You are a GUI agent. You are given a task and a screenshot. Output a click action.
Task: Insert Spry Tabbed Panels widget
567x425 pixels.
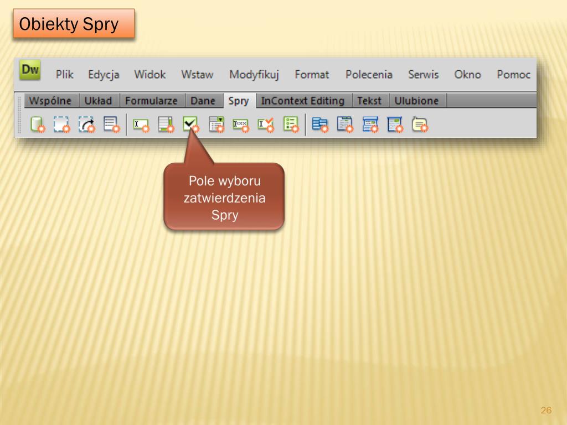coord(345,125)
